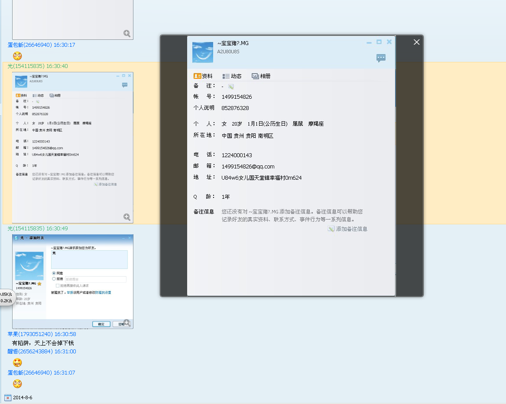Click the green add-remark icon beside 添加备注信息
The height and width of the screenshot is (404, 506).
[331, 229]
